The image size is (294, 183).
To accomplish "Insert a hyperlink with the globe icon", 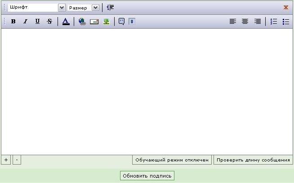I will pos(82,22).
